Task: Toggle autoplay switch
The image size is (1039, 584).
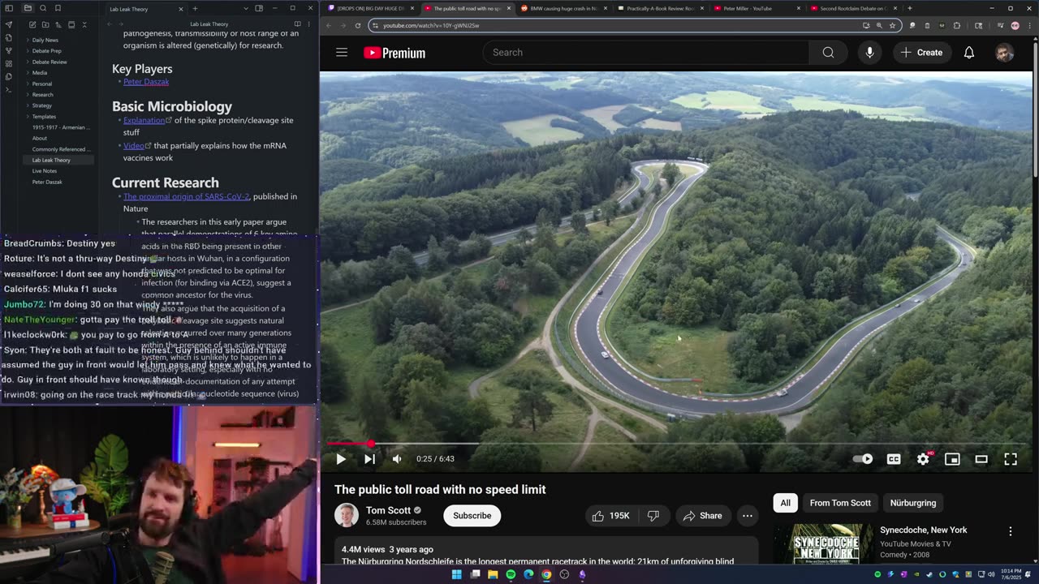Action: point(863,459)
